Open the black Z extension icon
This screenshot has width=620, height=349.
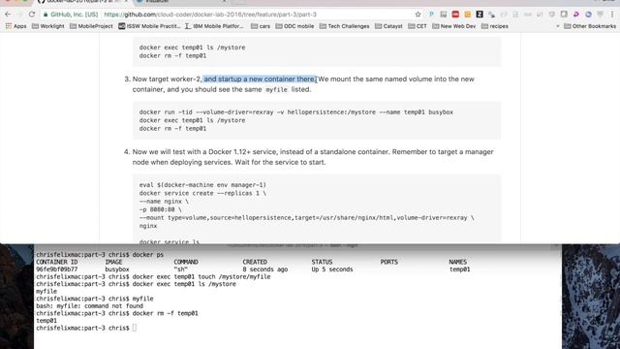[480, 15]
